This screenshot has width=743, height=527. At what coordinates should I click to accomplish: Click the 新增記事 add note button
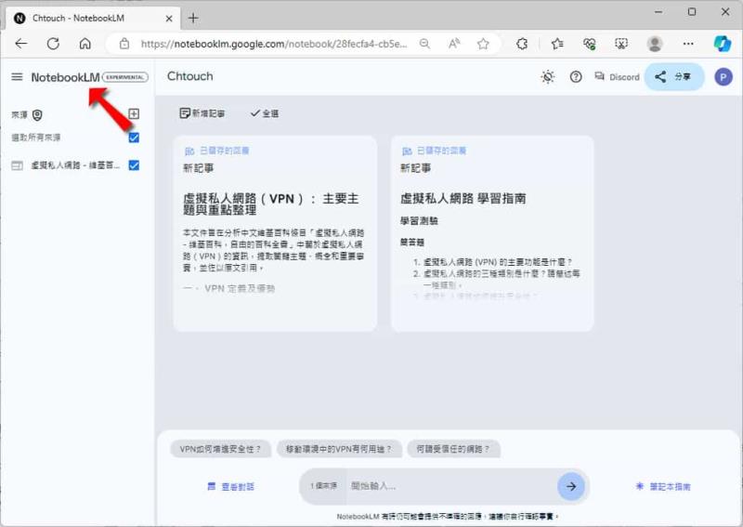(x=202, y=113)
